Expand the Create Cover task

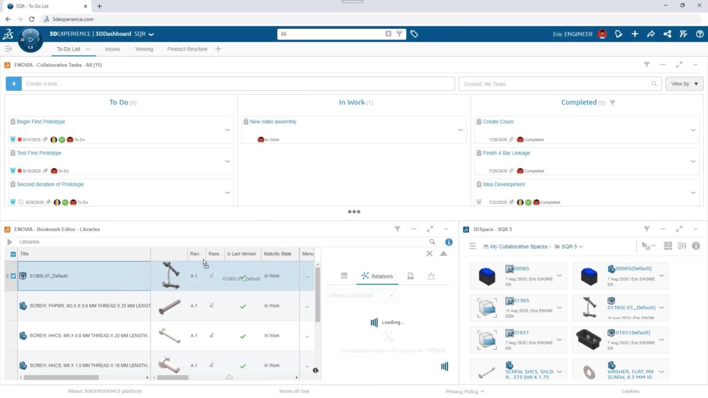coord(693,130)
